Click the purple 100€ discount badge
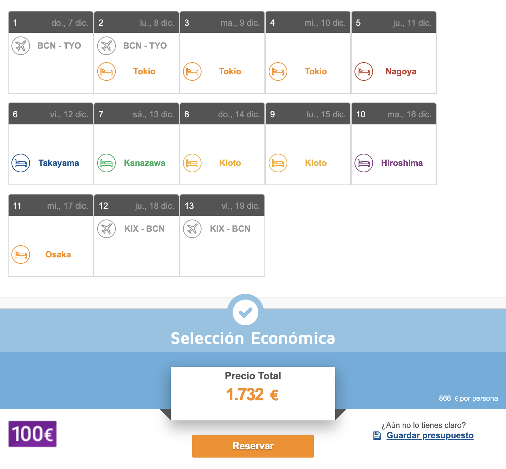Screen dimensions: 506x469 [x=33, y=434]
